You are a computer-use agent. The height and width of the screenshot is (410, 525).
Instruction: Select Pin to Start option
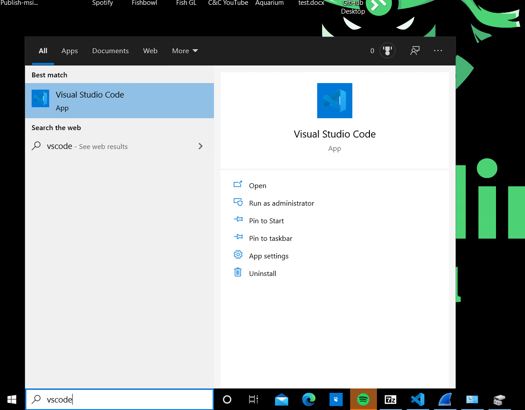point(266,221)
